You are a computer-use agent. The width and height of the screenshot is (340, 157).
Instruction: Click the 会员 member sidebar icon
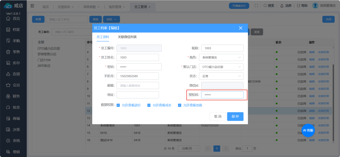point(8,85)
